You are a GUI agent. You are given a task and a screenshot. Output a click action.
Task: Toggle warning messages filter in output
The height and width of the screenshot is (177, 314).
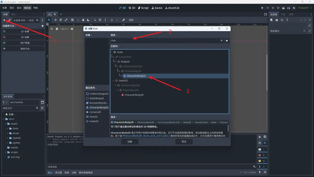(x=262, y=161)
